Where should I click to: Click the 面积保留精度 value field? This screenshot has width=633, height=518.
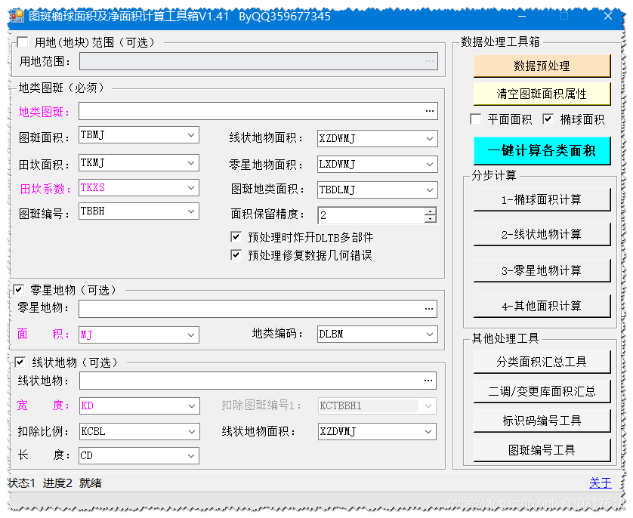[372, 215]
